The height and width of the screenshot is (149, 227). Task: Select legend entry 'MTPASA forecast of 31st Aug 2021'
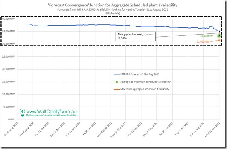140,74
